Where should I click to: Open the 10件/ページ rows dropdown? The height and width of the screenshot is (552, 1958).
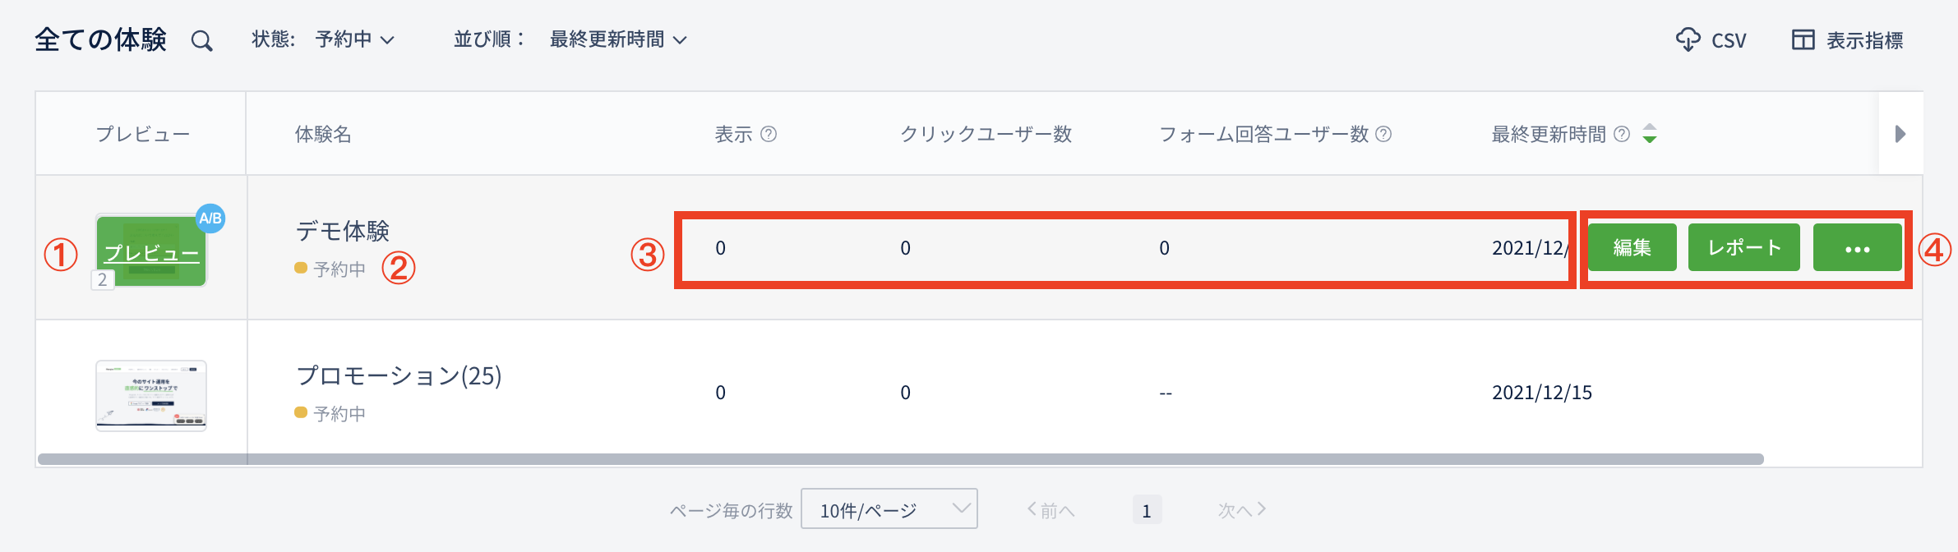click(889, 509)
